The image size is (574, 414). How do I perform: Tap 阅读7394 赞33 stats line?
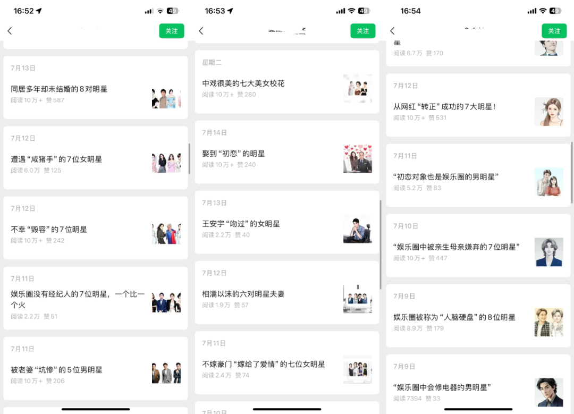coord(417,398)
